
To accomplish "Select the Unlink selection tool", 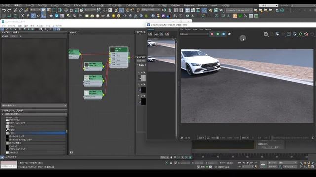I will click(21, 10).
